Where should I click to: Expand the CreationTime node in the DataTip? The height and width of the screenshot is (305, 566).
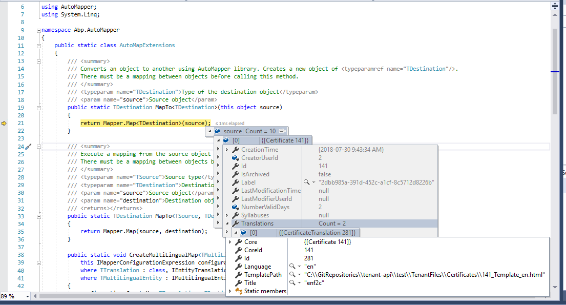226,149
